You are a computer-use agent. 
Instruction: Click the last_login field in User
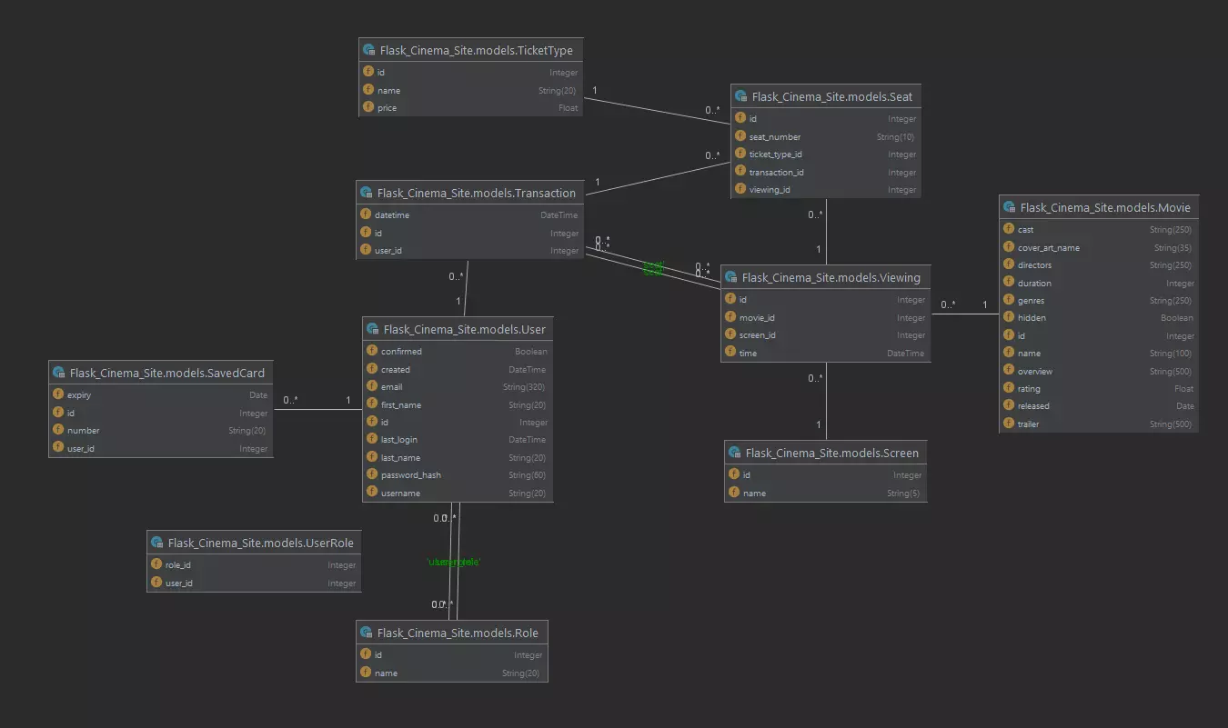tap(458, 439)
